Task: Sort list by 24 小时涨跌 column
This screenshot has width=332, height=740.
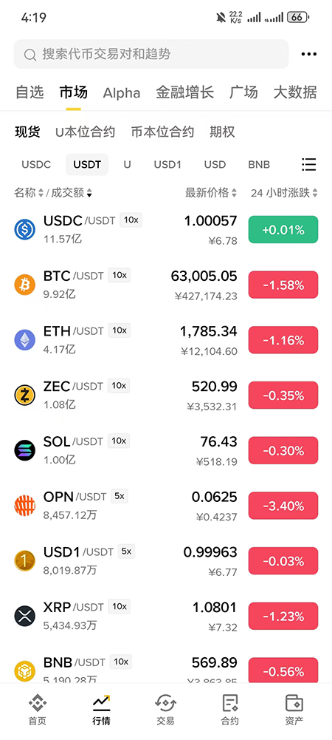Action: coord(285,192)
